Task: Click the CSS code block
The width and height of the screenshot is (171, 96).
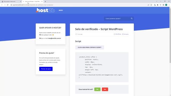Action: click(x=102, y=67)
